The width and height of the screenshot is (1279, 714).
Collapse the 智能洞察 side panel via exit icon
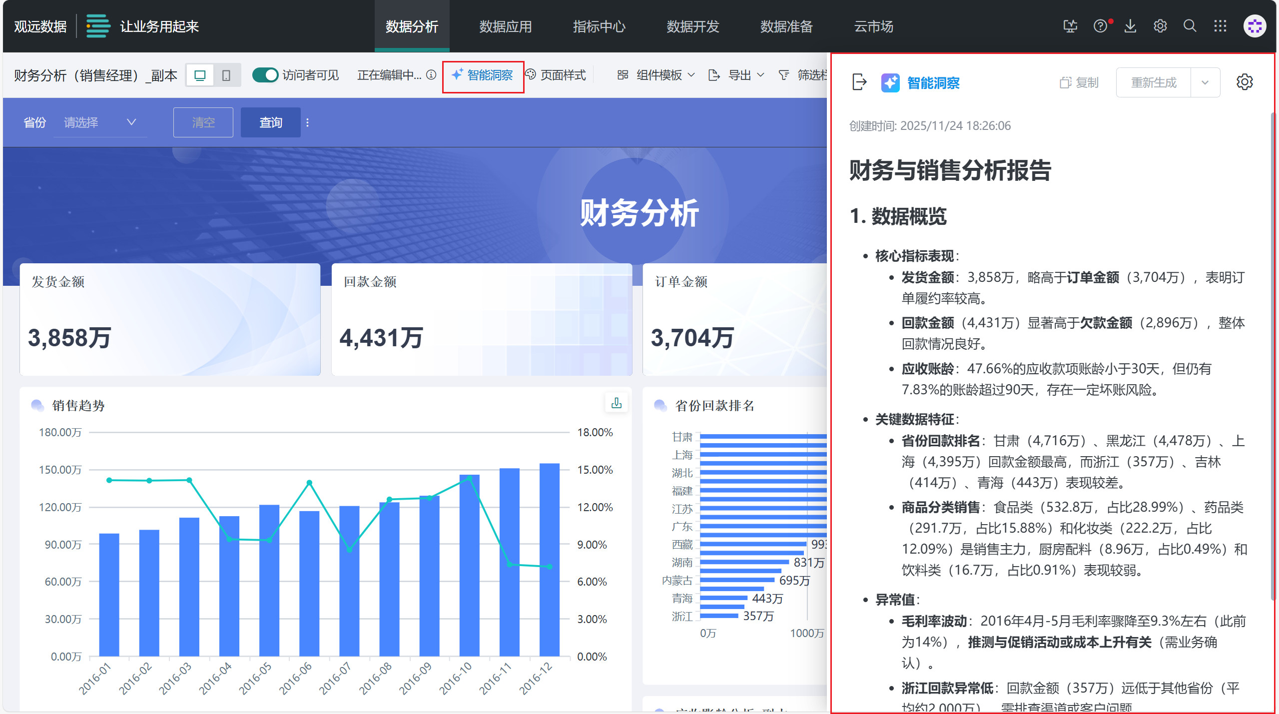point(859,82)
